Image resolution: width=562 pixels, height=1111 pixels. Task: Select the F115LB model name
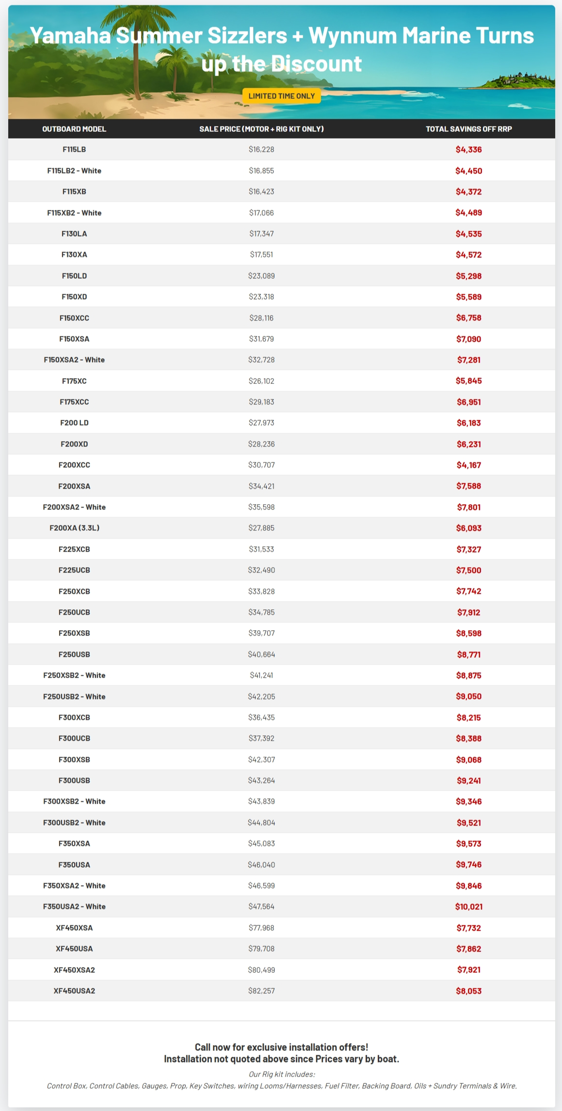(74, 149)
